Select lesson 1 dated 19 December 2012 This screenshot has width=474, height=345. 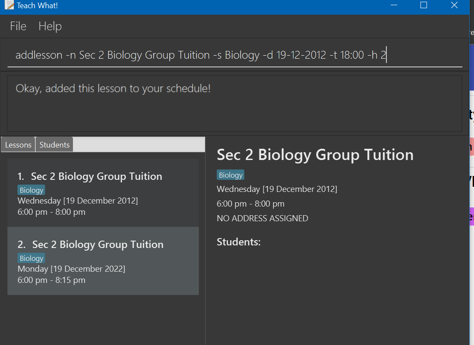[x=103, y=193]
